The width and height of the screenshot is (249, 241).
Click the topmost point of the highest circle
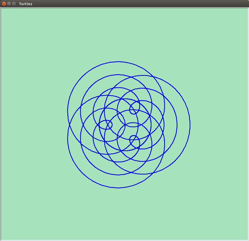click(118, 62)
